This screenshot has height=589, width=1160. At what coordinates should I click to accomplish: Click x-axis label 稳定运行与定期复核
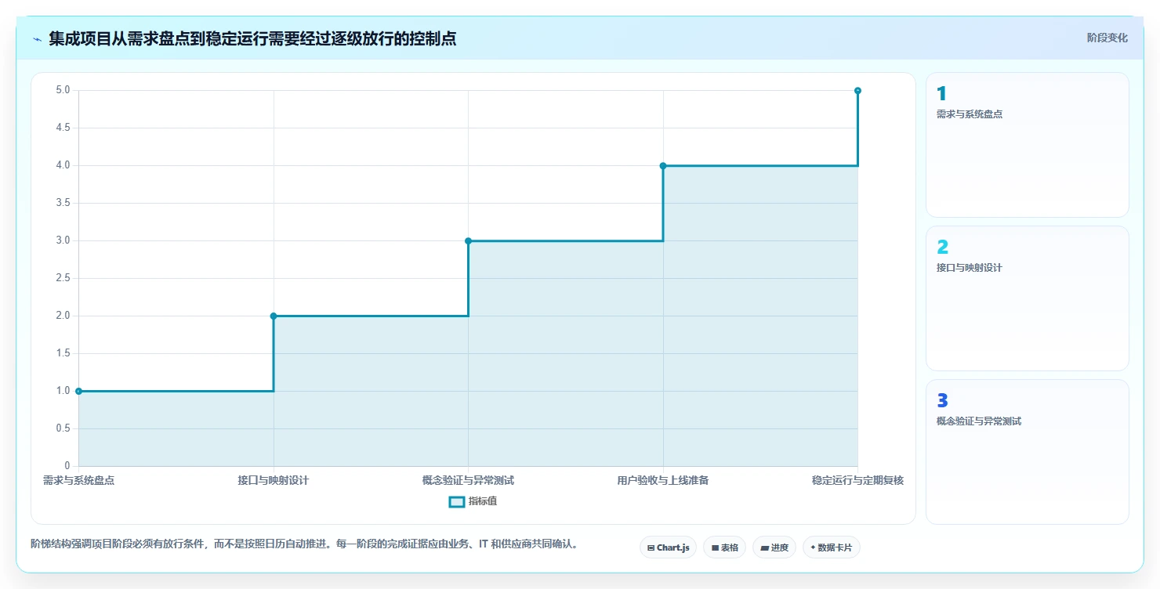(857, 480)
